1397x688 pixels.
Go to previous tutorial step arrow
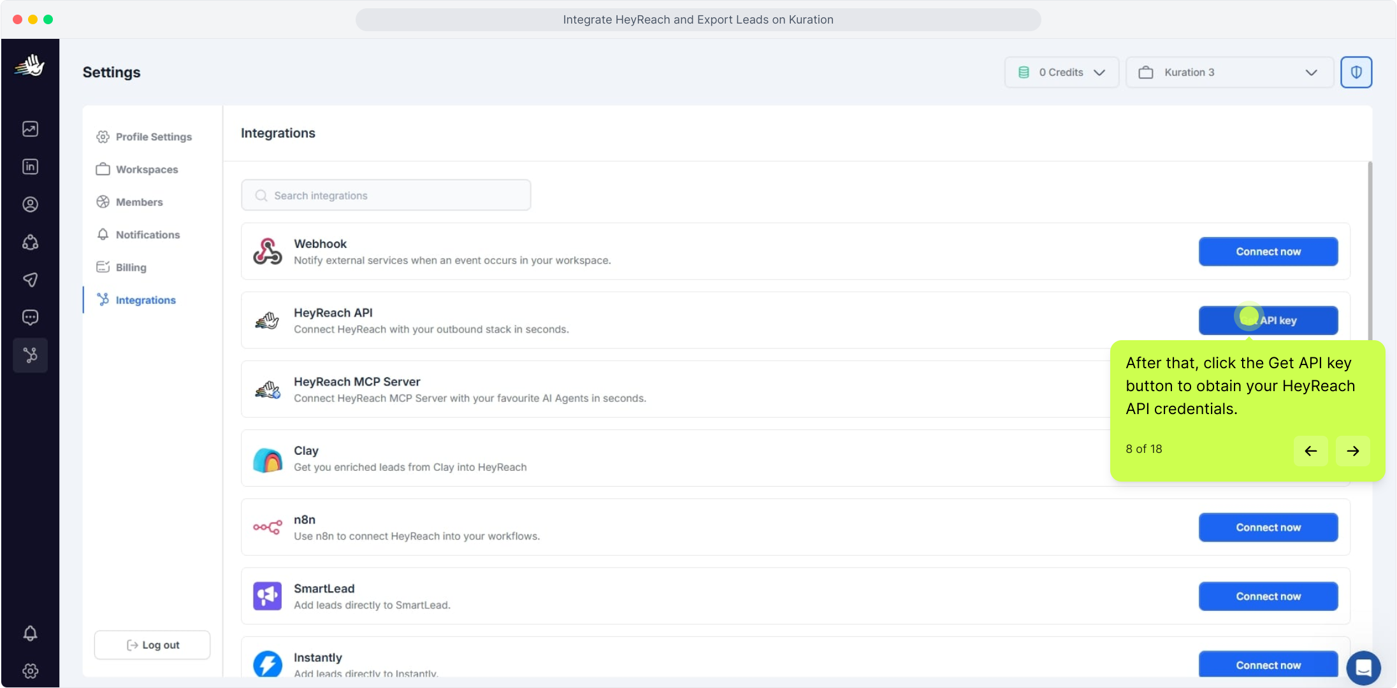point(1310,451)
